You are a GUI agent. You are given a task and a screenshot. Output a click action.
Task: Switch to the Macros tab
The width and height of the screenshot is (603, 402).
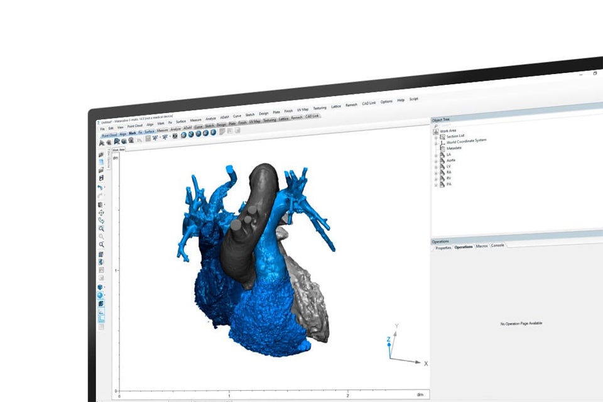(x=482, y=246)
